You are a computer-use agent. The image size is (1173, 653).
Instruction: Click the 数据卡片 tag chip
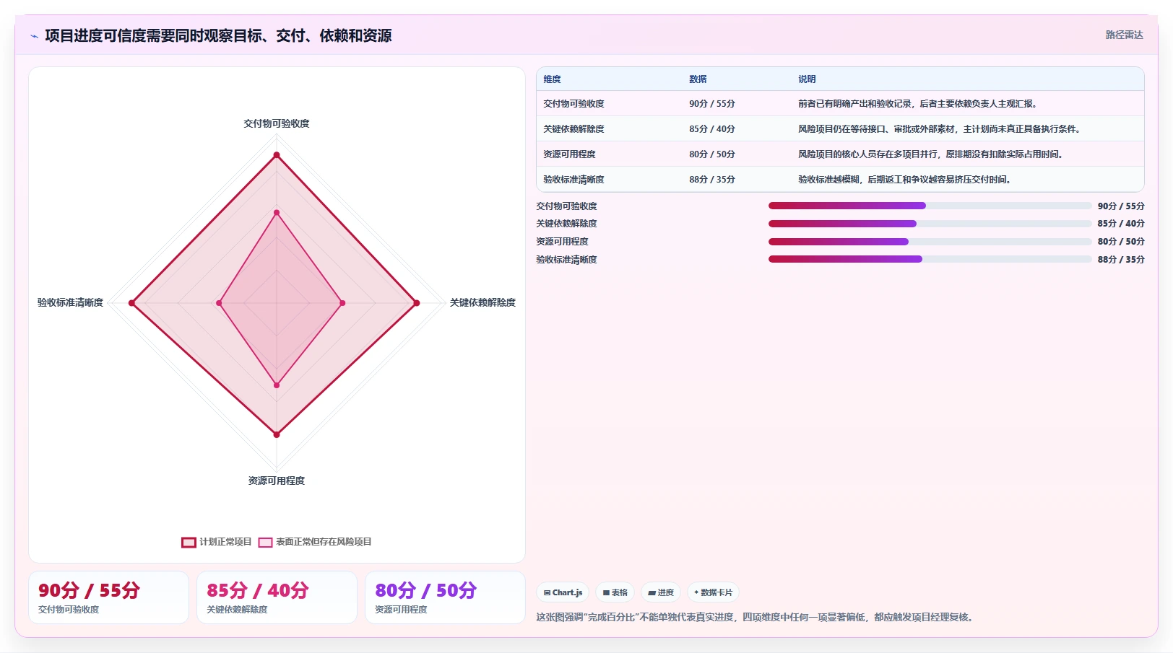click(714, 592)
